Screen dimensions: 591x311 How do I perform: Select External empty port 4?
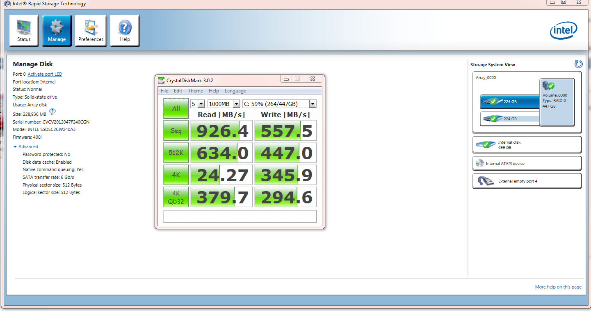click(527, 181)
